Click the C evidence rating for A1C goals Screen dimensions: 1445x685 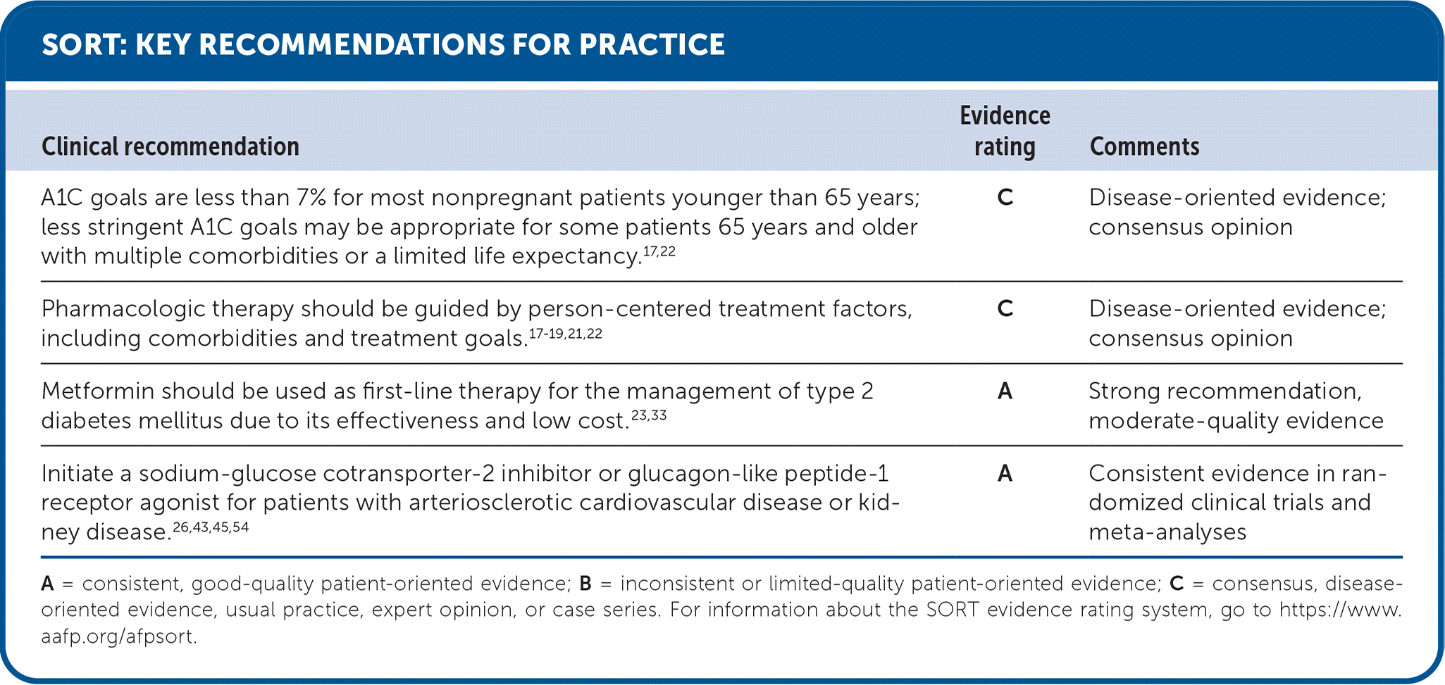(x=1005, y=198)
